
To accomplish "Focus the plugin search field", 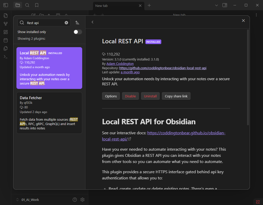I will [x=44, y=23].
